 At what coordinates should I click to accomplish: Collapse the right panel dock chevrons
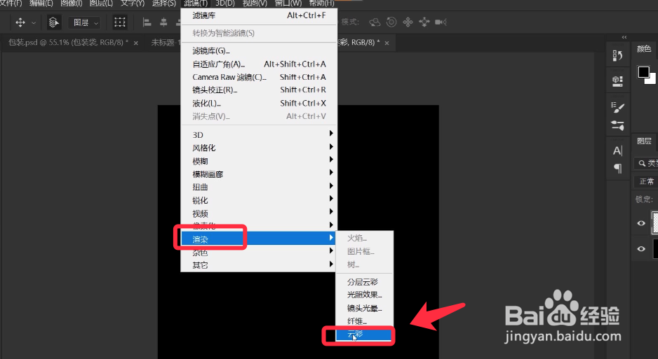pos(624,37)
